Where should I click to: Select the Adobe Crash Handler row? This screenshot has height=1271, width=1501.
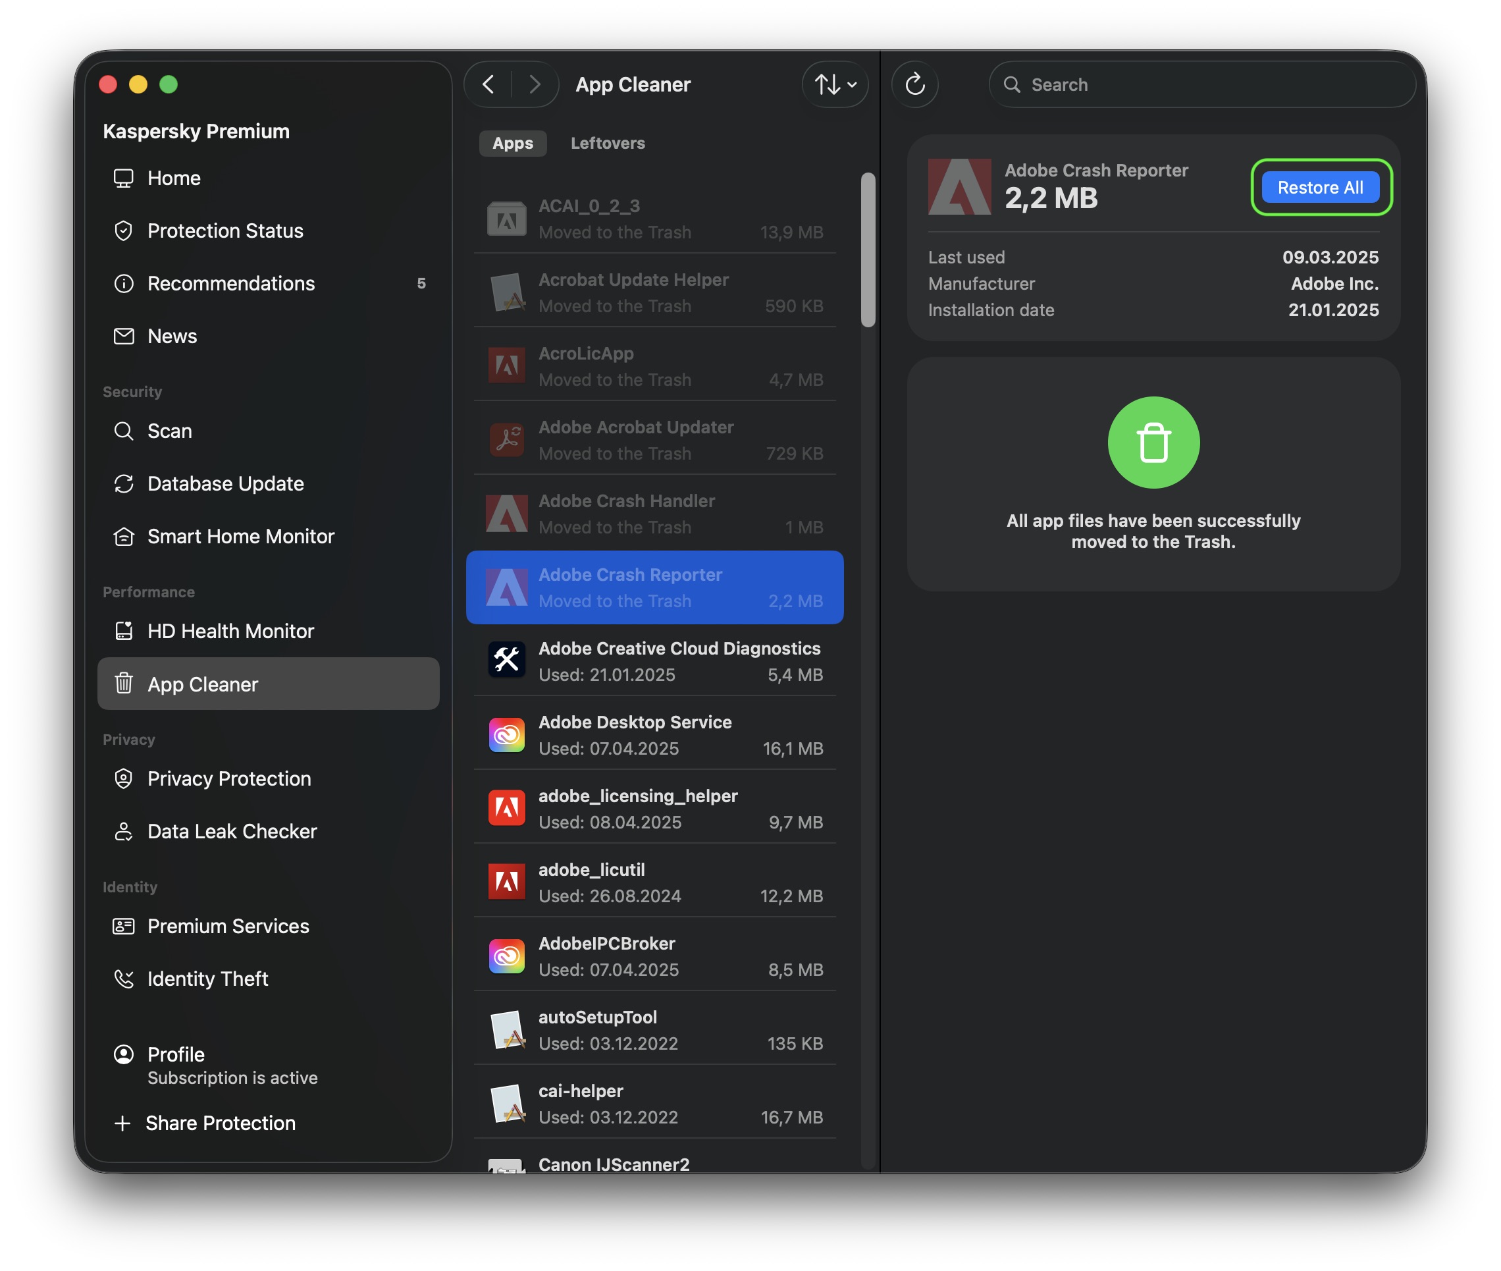coord(654,513)
